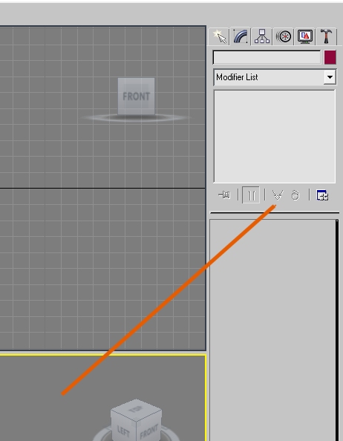Open the dark red object color swatch
This screenshot has height=441, width=343.
point(330,57)
